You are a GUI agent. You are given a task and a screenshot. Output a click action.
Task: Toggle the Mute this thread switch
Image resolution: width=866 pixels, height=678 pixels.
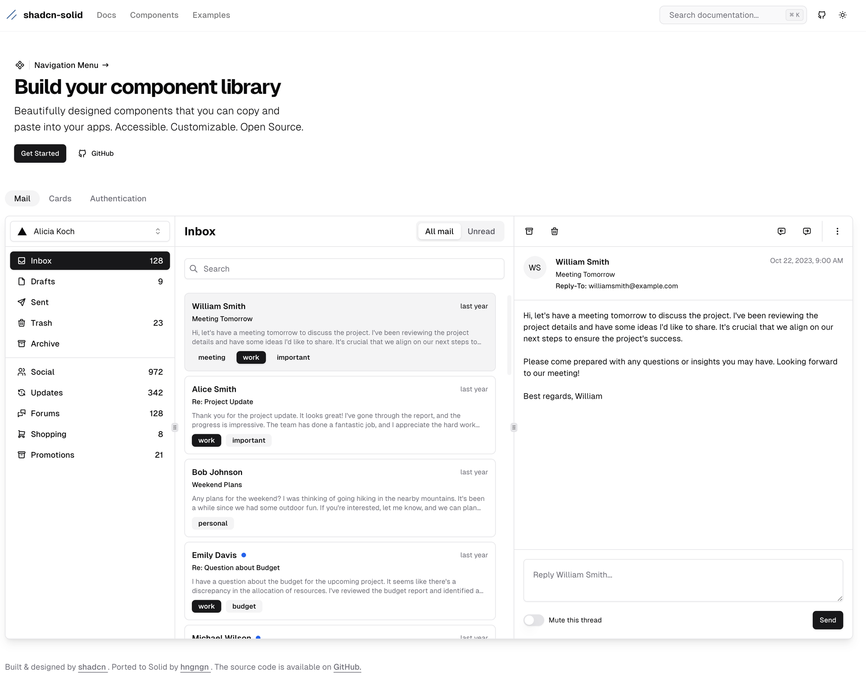click(533, 620)
